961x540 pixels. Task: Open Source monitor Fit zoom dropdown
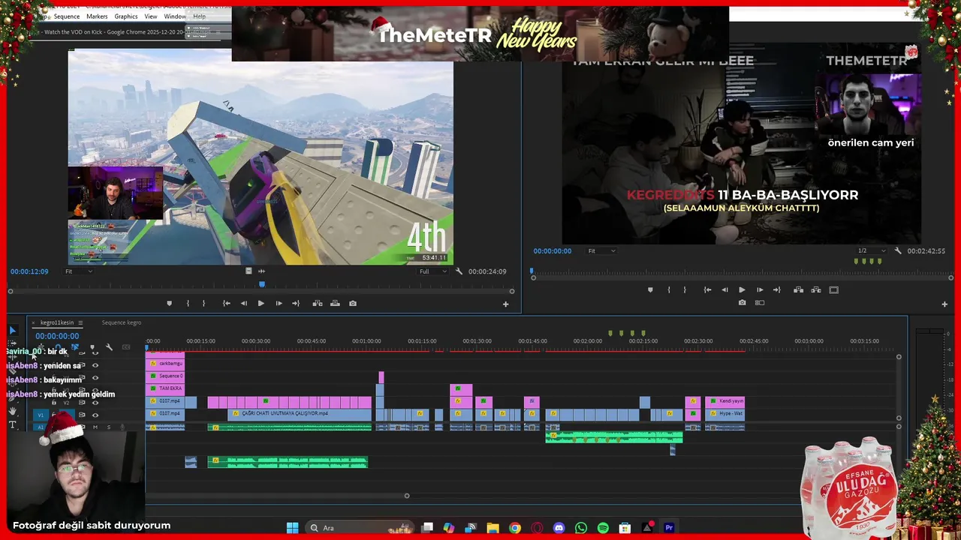[77, 271]
